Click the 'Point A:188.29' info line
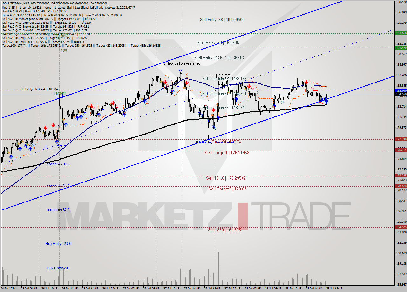Viewport: 407px width, 292px height. (x=35, y=11)
